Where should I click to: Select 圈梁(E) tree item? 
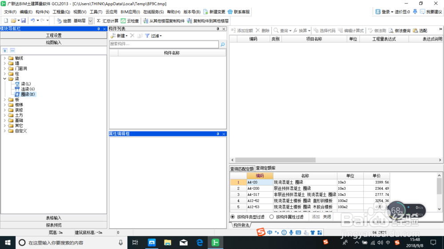[x=28, y=94]
